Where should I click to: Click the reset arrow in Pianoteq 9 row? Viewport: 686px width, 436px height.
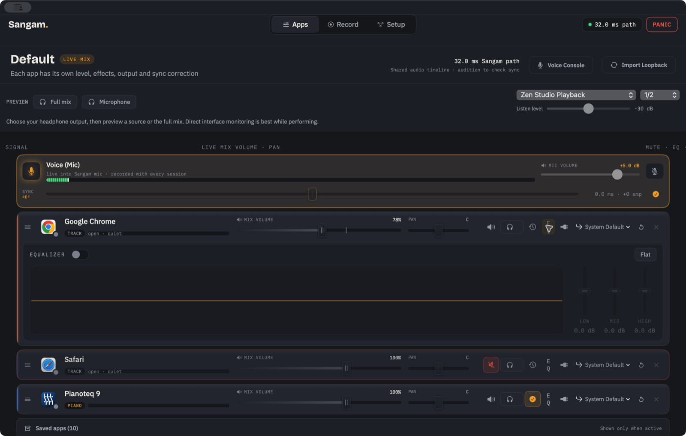click(x=641, y=399)
